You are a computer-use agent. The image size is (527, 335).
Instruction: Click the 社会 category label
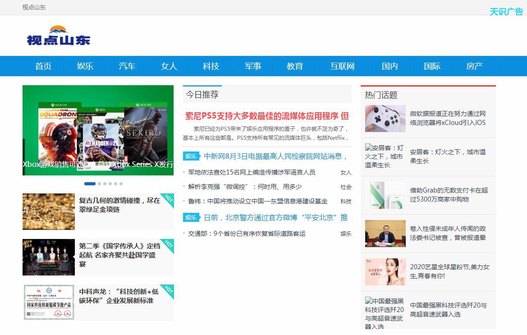point(346,187)
